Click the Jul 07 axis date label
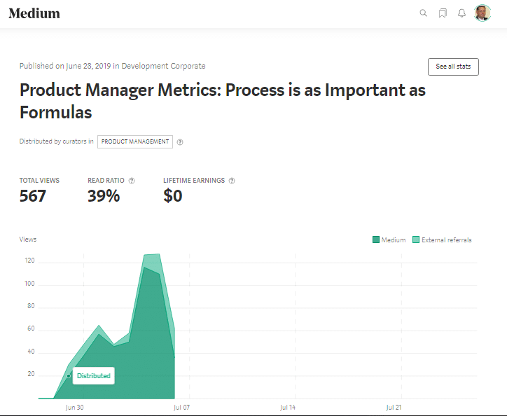The height and width of the screenshot is (416, 507). coord(181,407)
